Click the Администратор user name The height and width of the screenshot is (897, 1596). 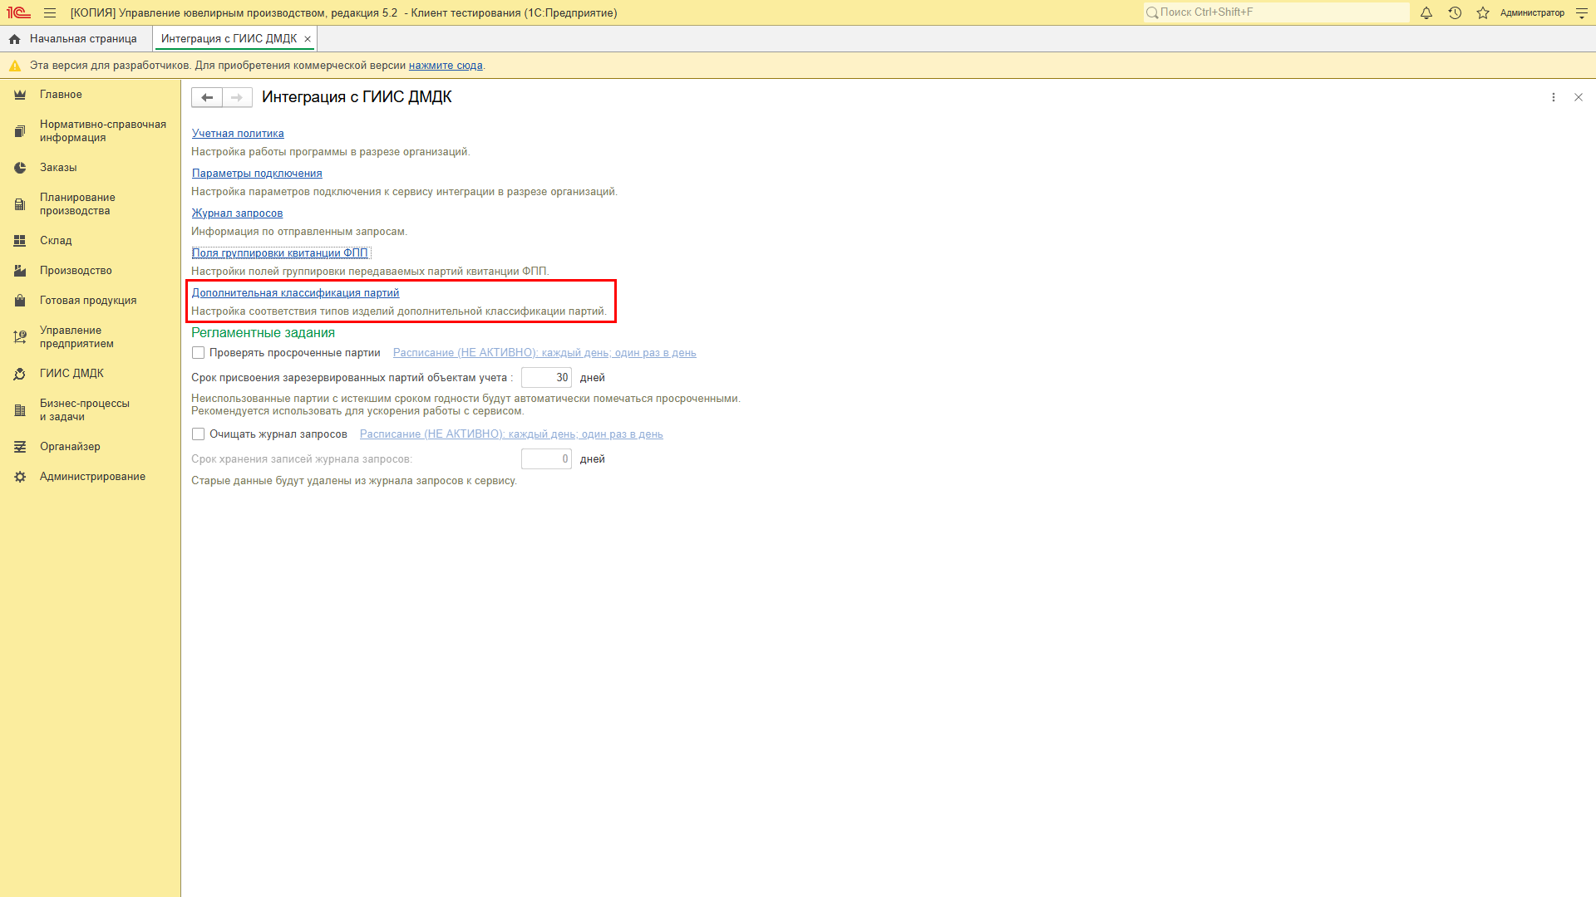click(x=1532, y=12)
